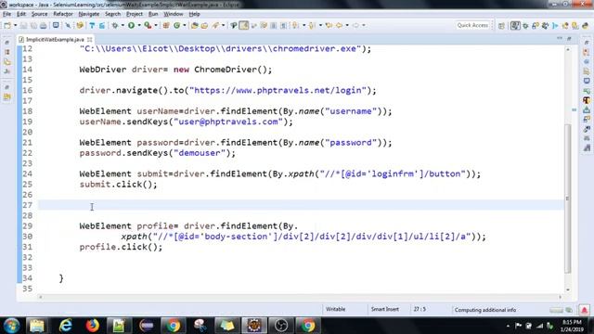594x334 pixels.
Task: Click the OBS Studio taskbar icon
Action: tap(281, 326)
